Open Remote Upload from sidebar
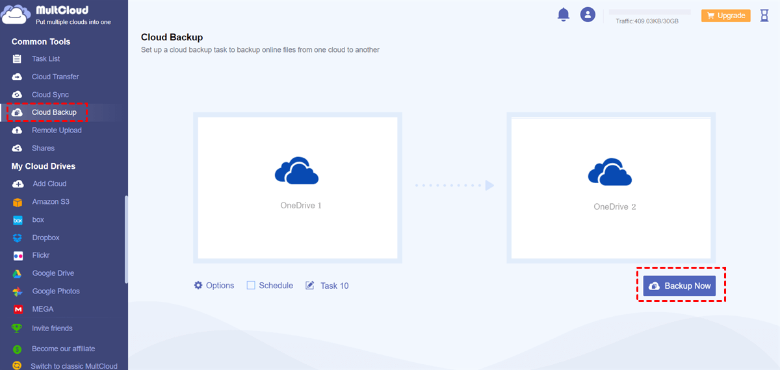The width and height of the screenshot is (780, 370). tap(57, 130)
